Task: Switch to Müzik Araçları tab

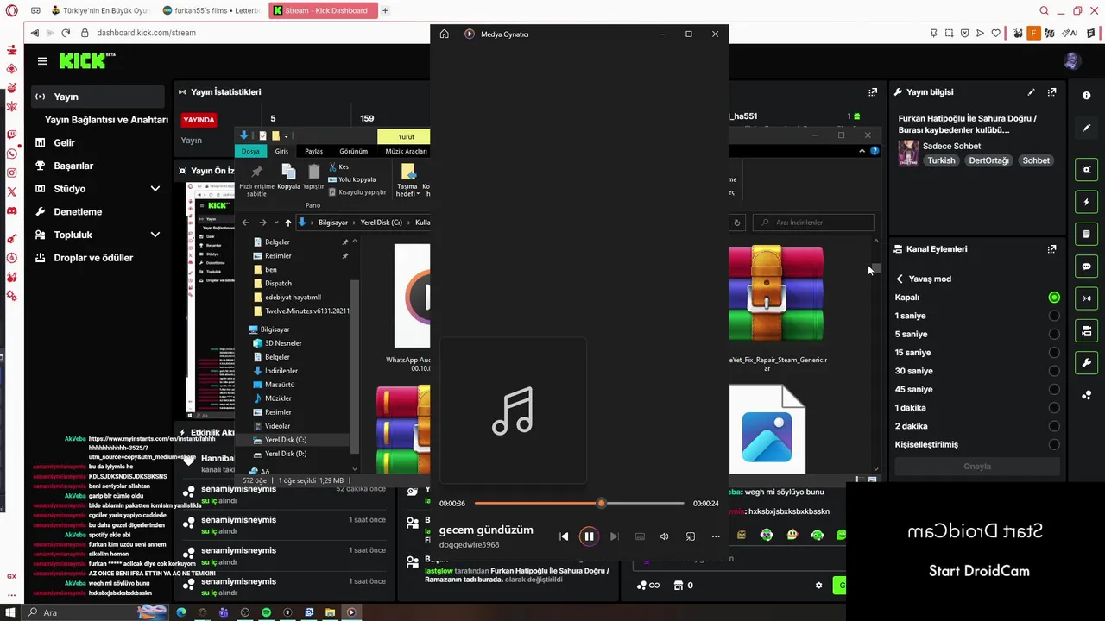Action: (405, 151)
